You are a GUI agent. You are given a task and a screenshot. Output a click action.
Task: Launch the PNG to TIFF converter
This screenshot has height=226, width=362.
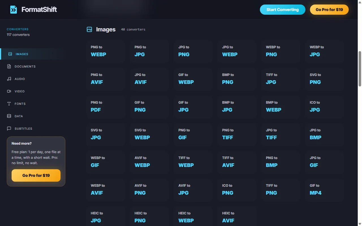tap(237, 134)
